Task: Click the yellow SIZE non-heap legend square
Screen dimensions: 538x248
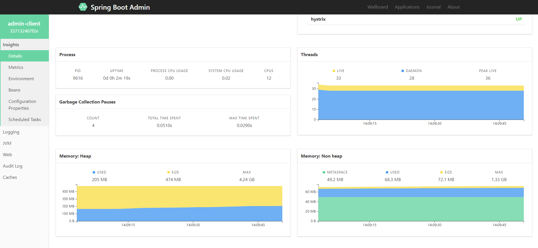Action: pos(442,172)
